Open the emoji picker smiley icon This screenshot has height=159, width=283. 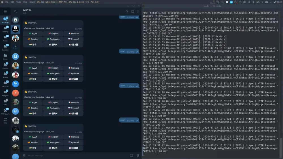click(x=131, y=156)
